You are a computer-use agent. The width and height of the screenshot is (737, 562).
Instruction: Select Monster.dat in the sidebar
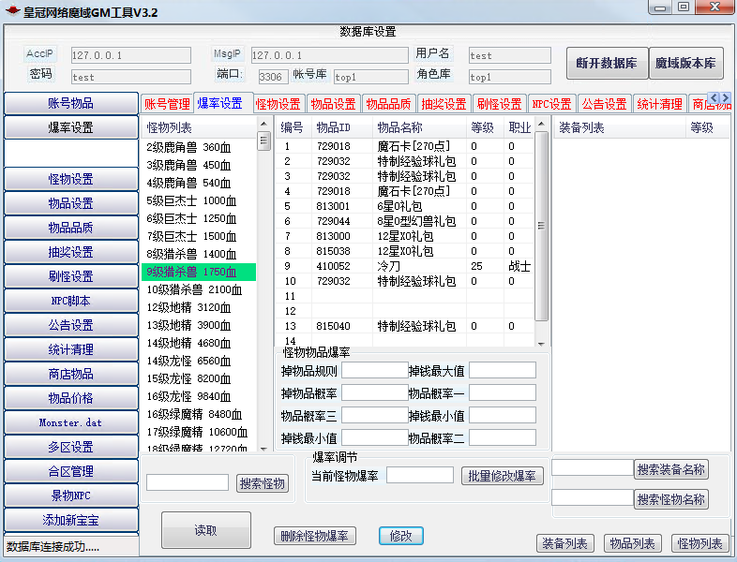click(71, 422)
